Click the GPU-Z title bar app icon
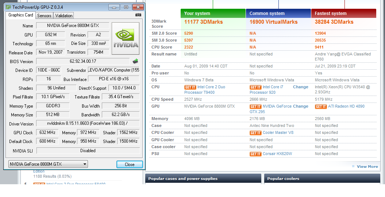The width and height of the screenshot is (385, 197). tap(8, 7)
